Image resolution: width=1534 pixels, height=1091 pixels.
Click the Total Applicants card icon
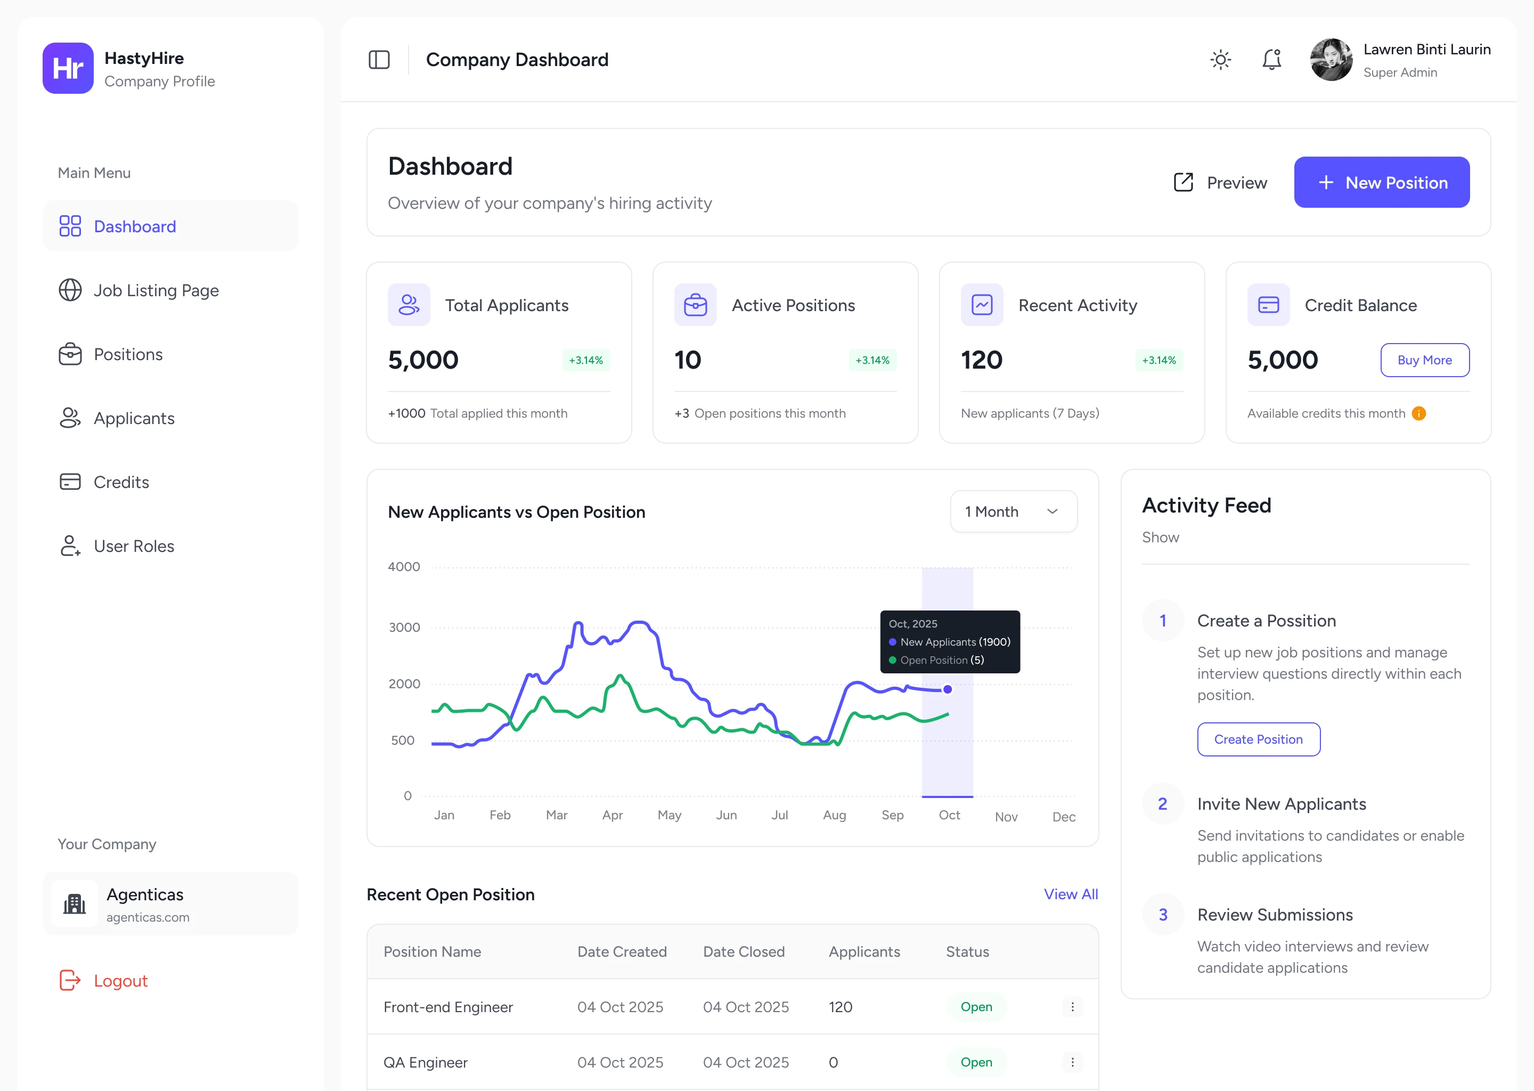pos(409,305)
